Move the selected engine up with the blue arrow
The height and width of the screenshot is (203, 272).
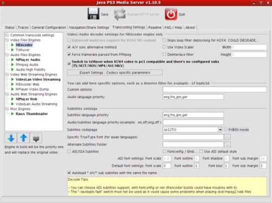(23, 138)
